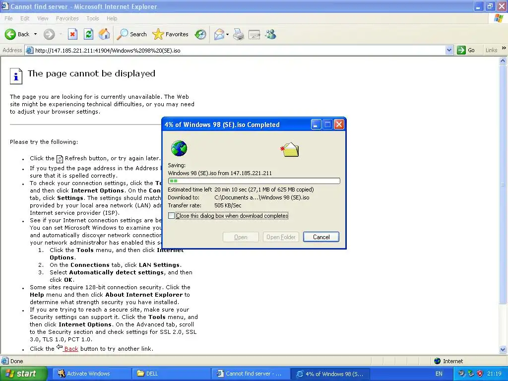508x381 pixels.
Task: Click 'Transfer rate: 505 KB/Sec' text
Action: tap(204, 205)
